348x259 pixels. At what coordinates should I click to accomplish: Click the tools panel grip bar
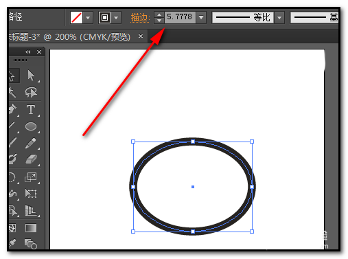click(x=20, y=60)
